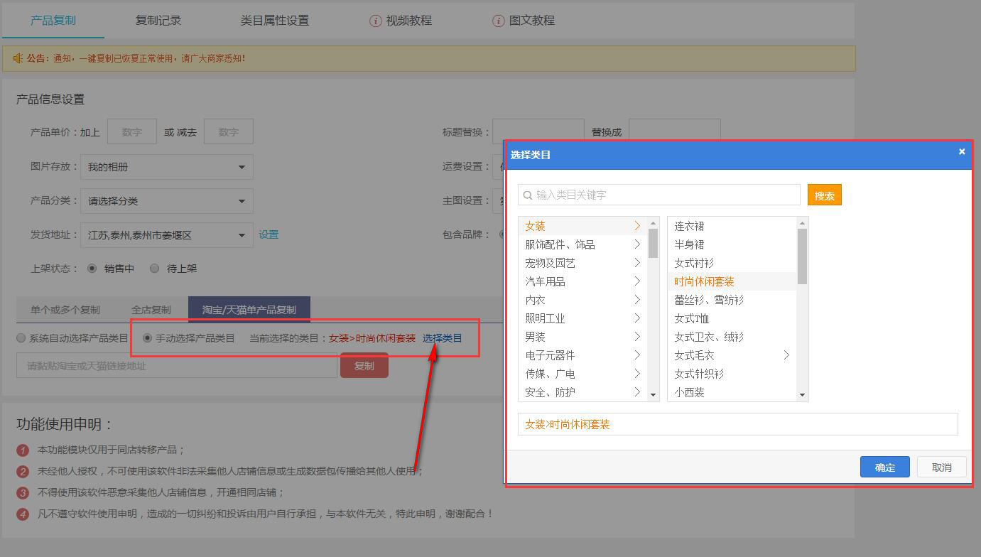Expand the 女式毛衣 subcategory chevron
Viewport: 981px width, 557px height.
coord(786,355)
